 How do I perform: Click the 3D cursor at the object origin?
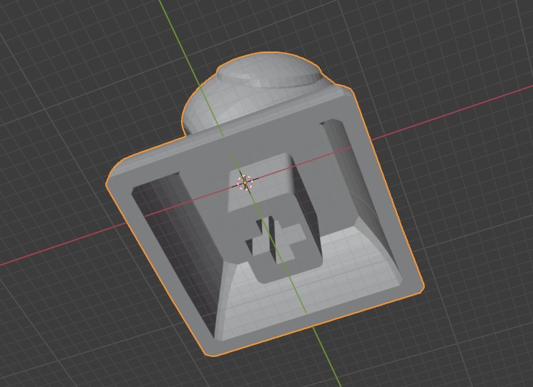pyautogui.click(x=245, y=182)
